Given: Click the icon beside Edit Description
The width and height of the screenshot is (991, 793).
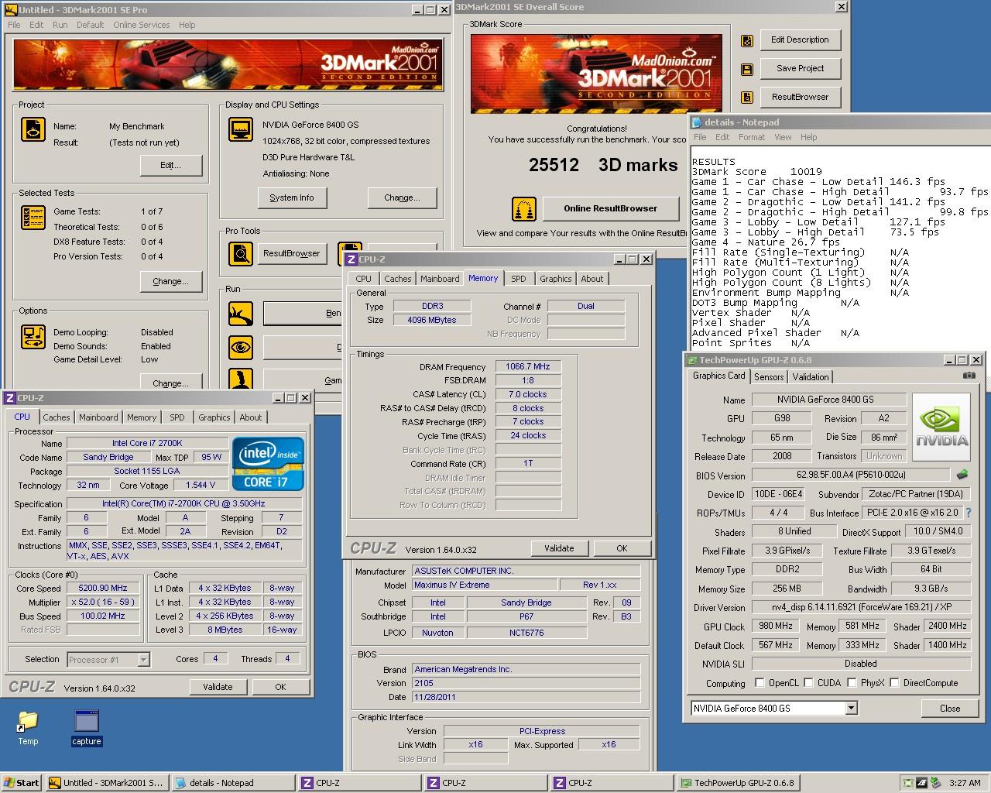Looking at the screenshot, I should click(x=747, y=41).
